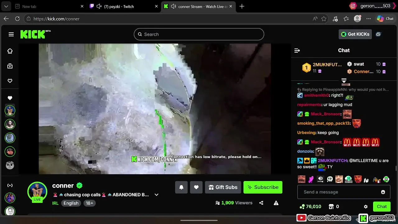Mute the Twitch tab speaker icon
This screenshot has height=224, width=398.
[x=99, y=7]
